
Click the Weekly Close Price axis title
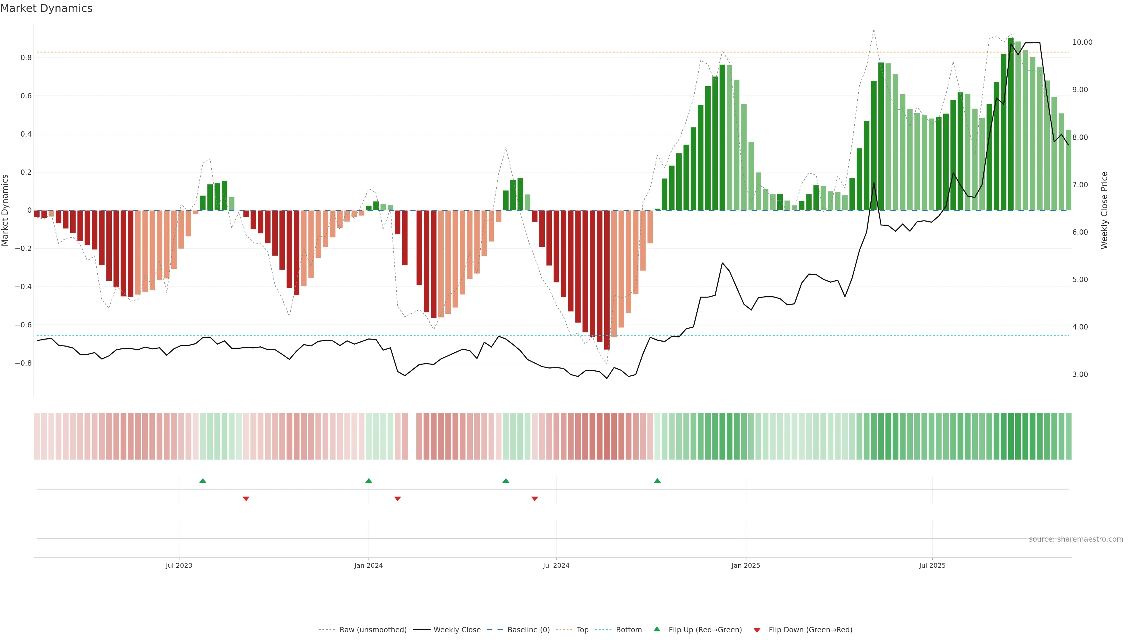tap(1104, 210)
